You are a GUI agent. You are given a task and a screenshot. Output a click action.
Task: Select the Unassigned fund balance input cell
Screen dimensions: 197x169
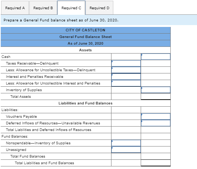pyautogui.click(x=126, y=149)
